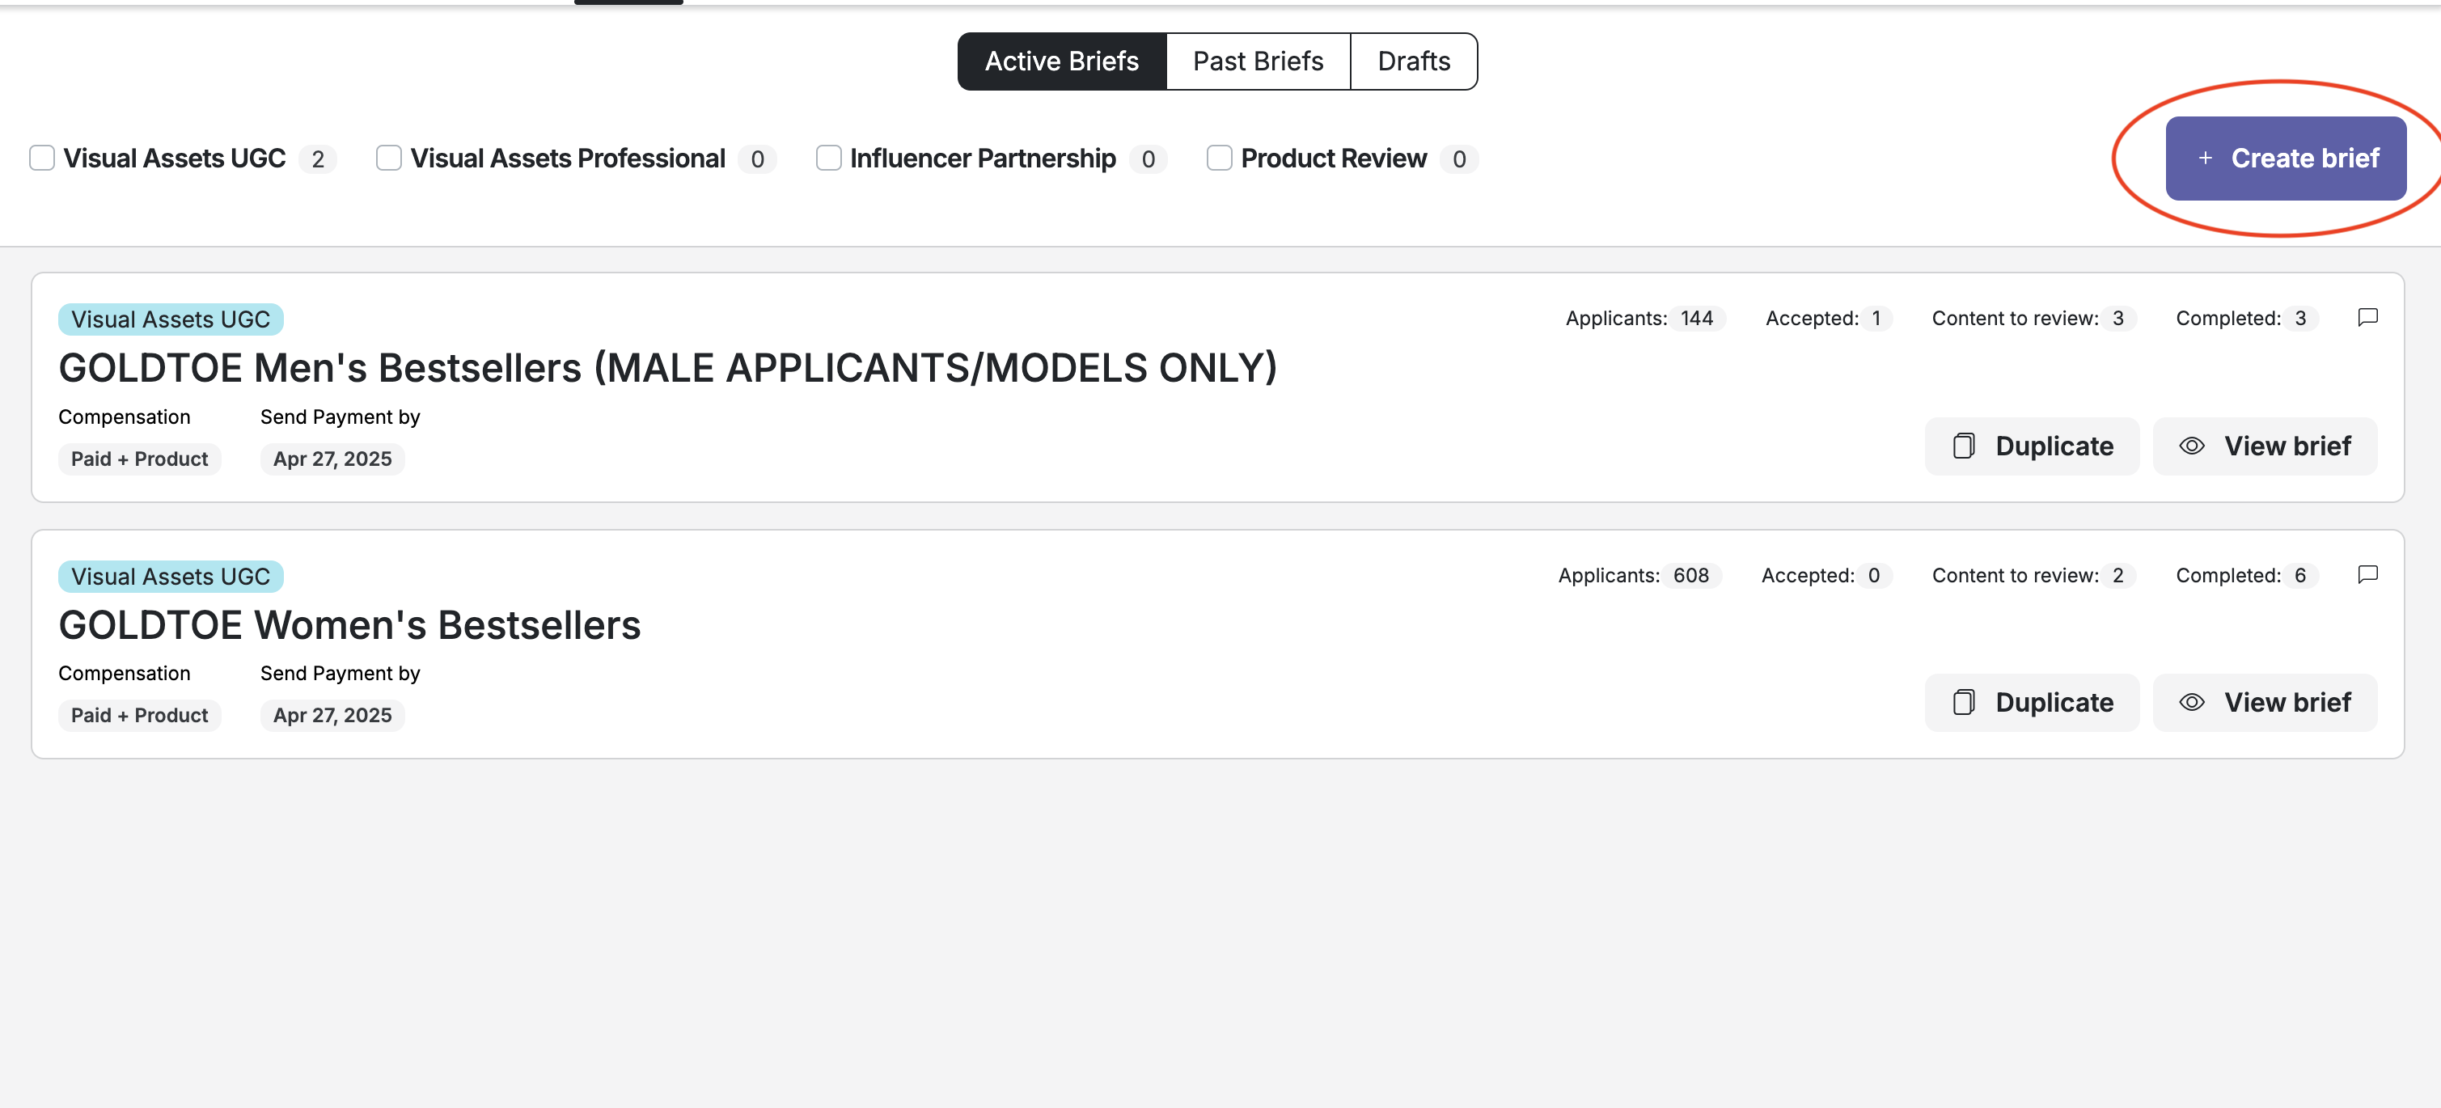Switch to the Past Briefs tab
Image resolution: width=2441 pixels, height=1108 pixels.
point(1258,61)
